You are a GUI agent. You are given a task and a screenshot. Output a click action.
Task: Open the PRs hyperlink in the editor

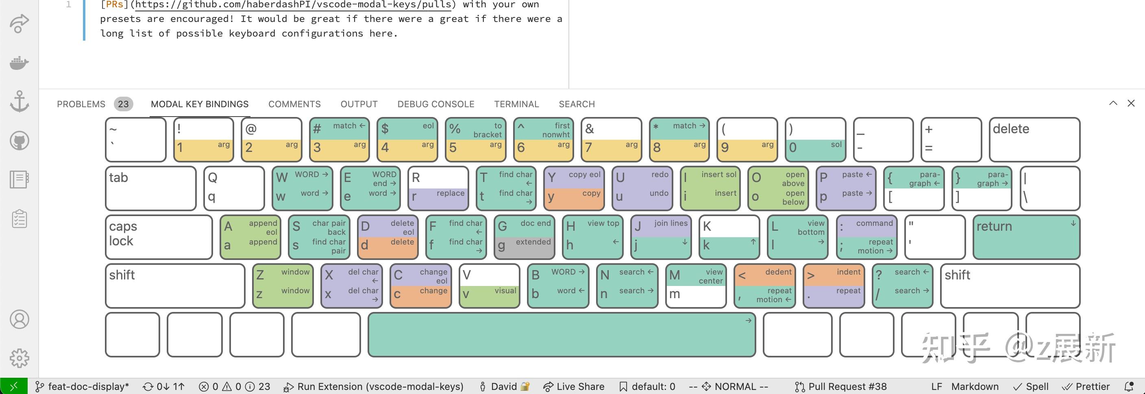coord(115,5)
